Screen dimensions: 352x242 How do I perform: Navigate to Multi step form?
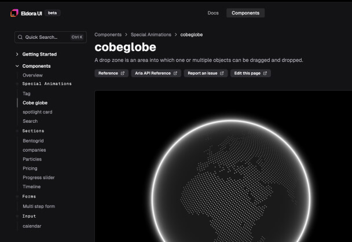coord(39,206)
